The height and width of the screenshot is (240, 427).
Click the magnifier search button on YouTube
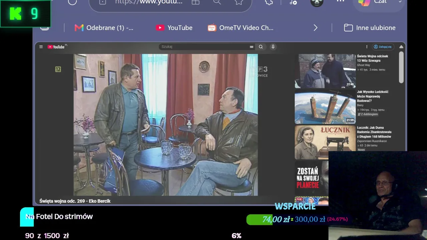click(x=261, y=47)
